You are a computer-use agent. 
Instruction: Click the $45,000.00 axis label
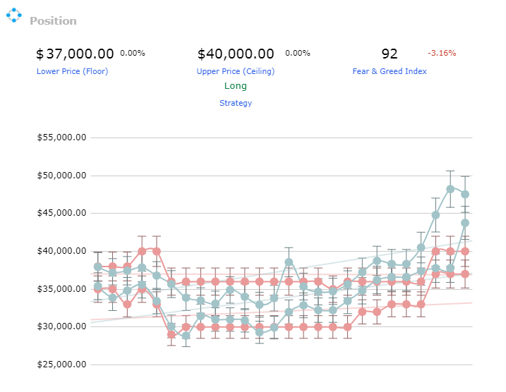[x=61, y=213]
